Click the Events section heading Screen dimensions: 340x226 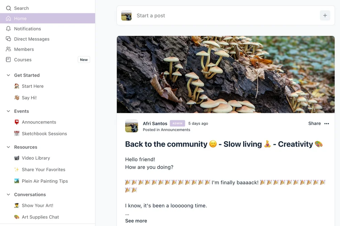(21, 111)
